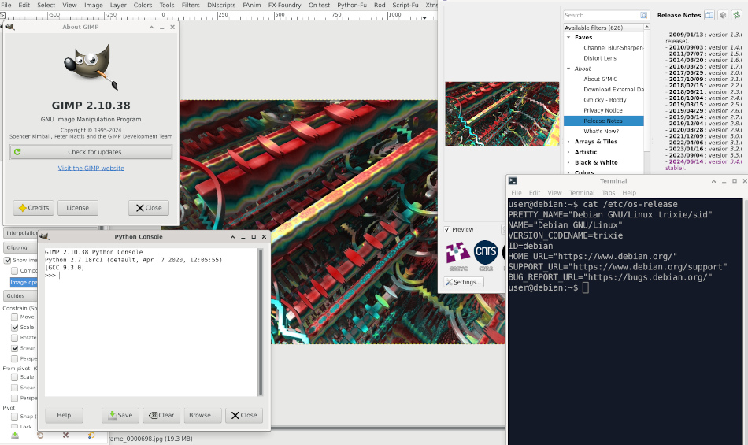
Task: Click the copy icon beside Release Notes
Action: pyautogui.click(x=709, y=15)
